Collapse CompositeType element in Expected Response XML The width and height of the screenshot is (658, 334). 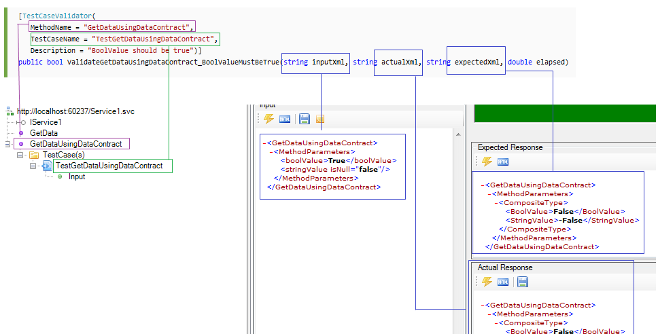pyautogui.click(x=496, y=202)
